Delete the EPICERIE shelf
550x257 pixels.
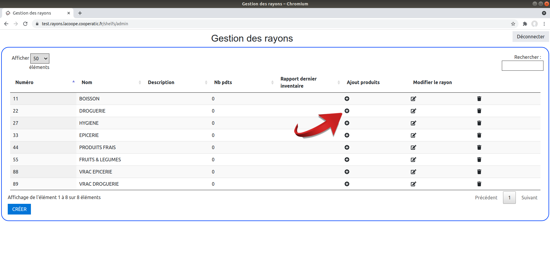click(x=479, y=135)
